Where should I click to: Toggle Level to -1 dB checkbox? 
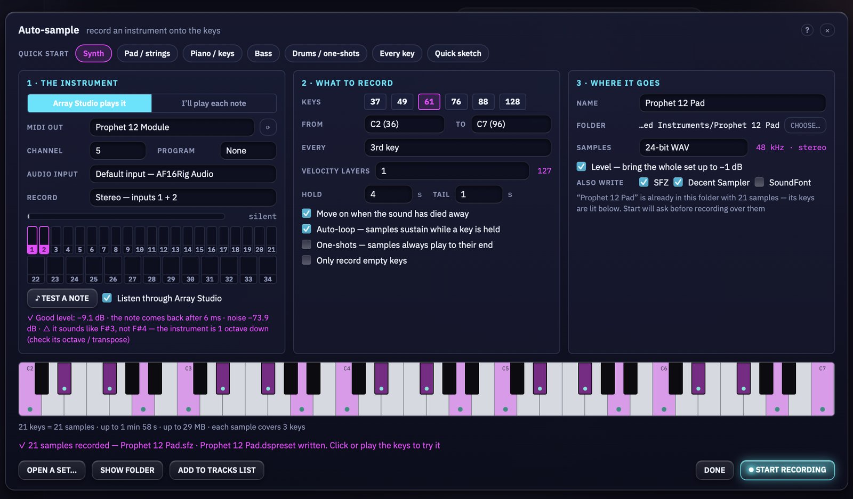tap(581, 167)
